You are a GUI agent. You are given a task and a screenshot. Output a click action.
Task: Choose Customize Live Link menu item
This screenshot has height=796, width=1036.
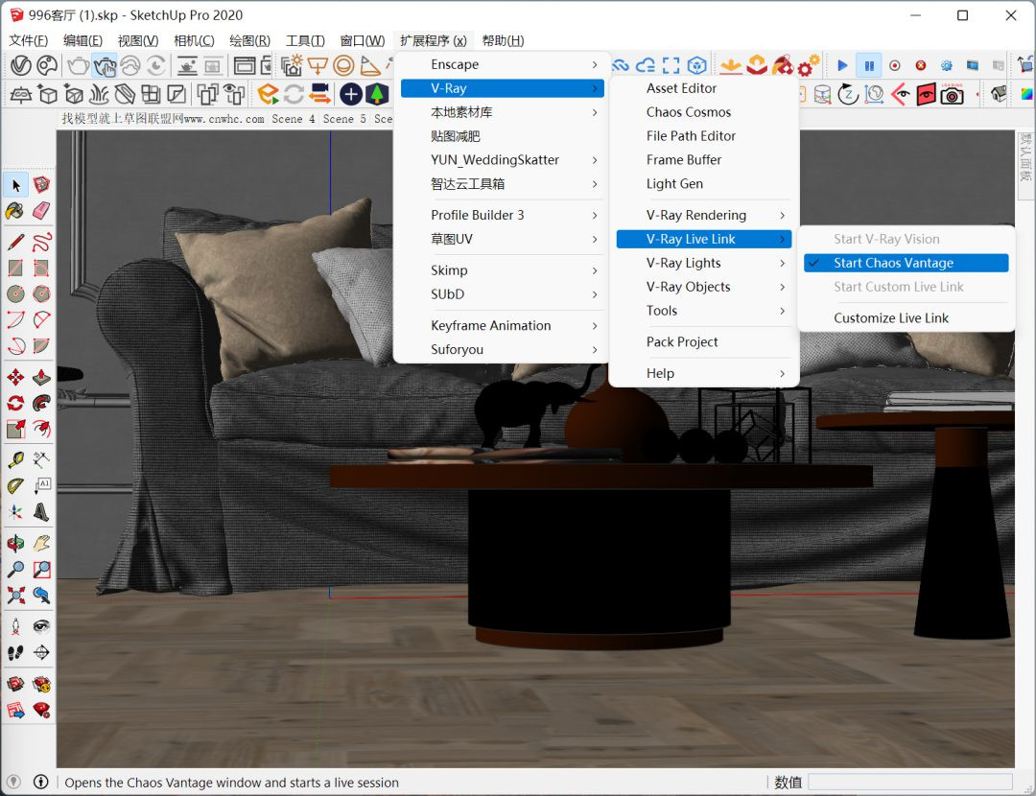906,318
